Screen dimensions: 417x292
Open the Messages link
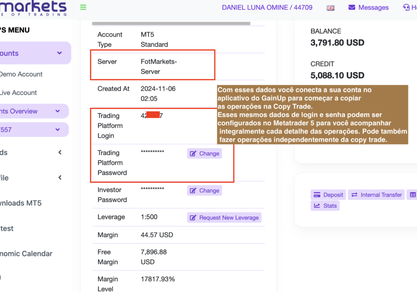click(368, 7)
